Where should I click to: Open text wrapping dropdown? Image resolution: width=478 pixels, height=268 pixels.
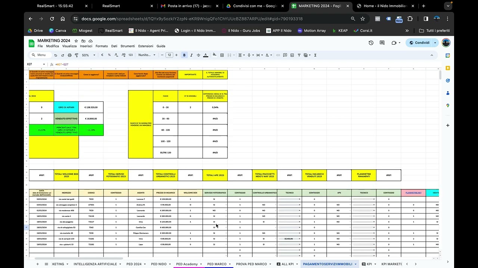[259, 55]
